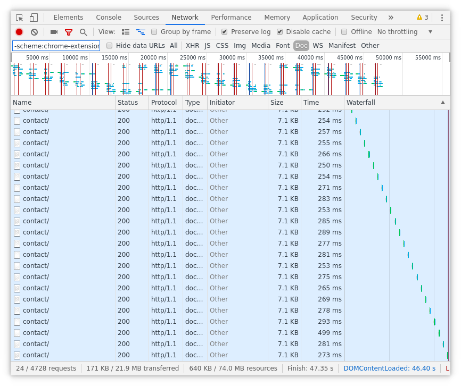Enable the Offline checkbox
This screenshot has width=461, height=386.
click(x=344, y=32)
